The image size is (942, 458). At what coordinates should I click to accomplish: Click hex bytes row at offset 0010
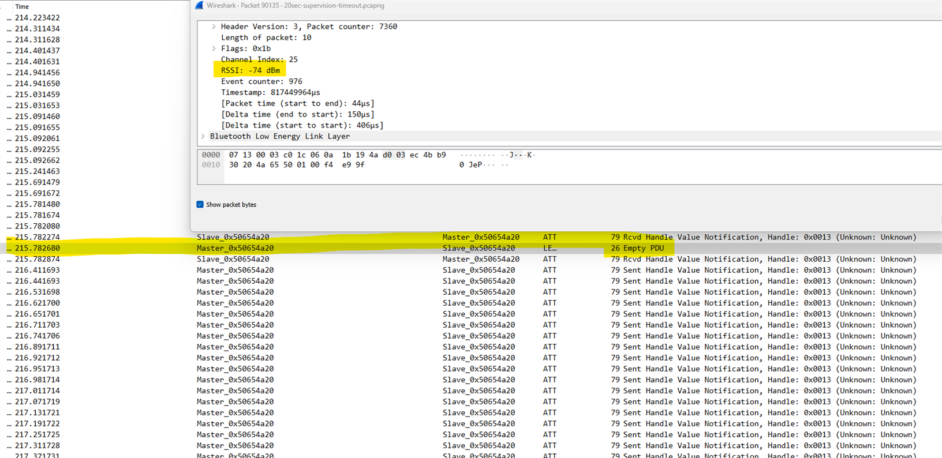coord(296,165)
